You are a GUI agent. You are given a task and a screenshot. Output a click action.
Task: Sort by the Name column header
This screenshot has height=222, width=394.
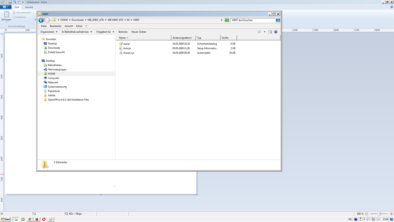click(x=144, y=38)
